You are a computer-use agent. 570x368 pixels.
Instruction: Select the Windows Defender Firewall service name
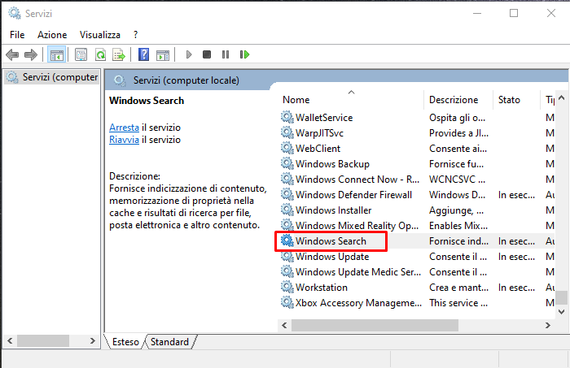tap(353, 195)
